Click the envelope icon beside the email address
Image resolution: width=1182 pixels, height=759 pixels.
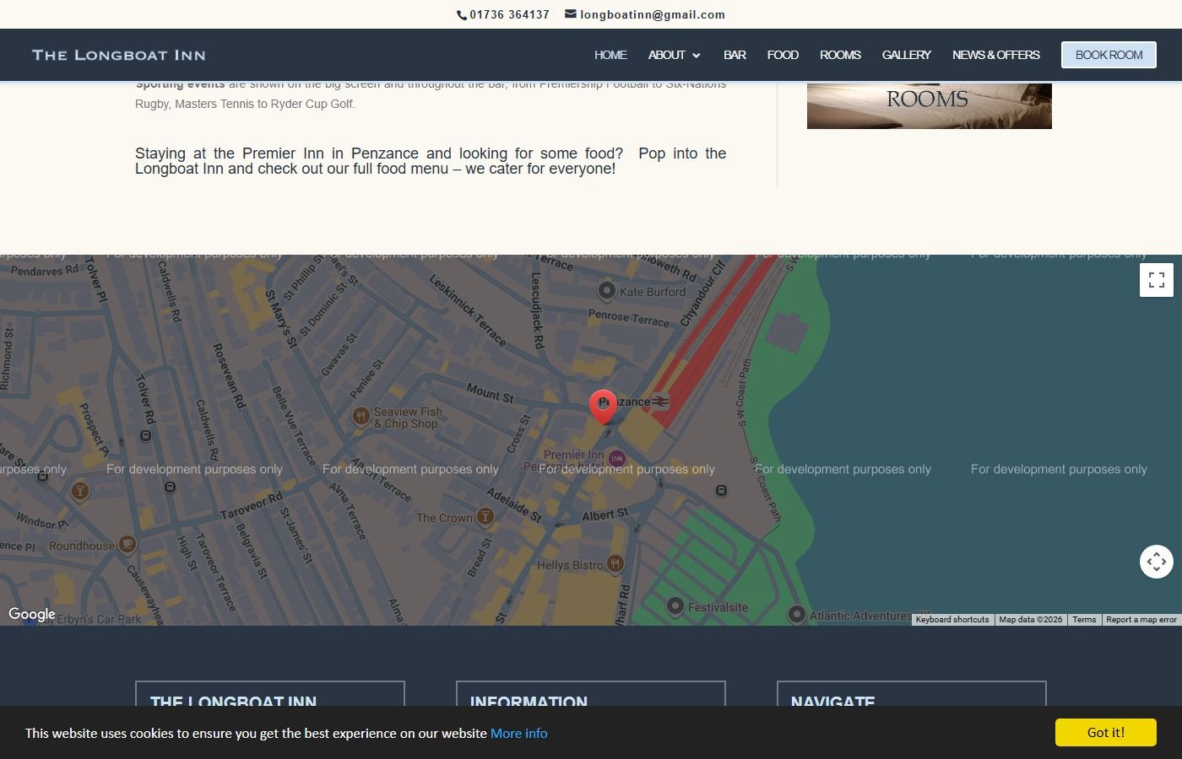571,14
